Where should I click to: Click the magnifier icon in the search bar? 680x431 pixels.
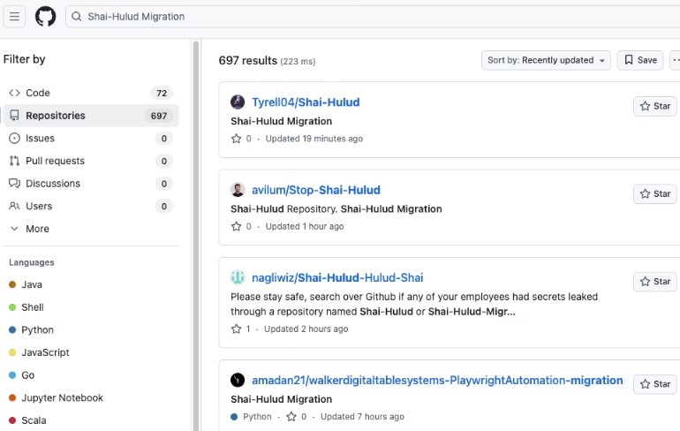click(x=76, y=17)
